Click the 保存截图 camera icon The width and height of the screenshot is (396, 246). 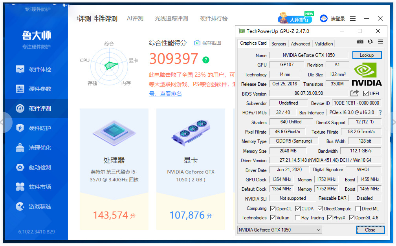(197, 43)
